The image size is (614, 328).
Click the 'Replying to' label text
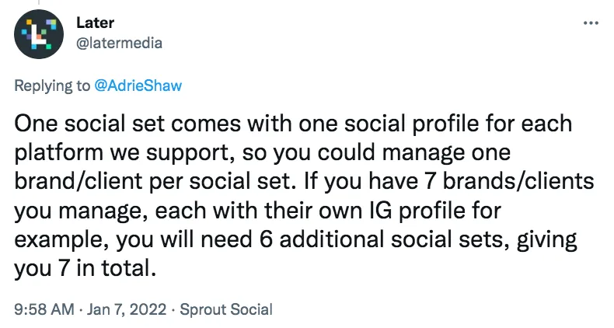(52, 85)
